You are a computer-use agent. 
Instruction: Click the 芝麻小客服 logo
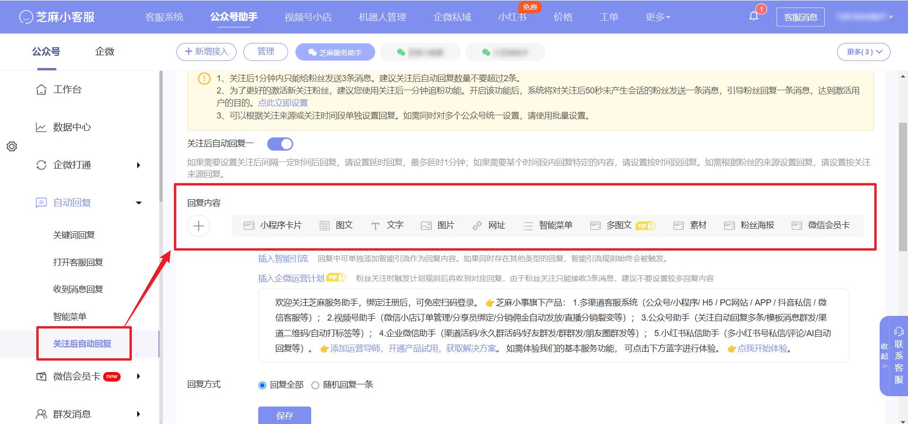(57, 17)
